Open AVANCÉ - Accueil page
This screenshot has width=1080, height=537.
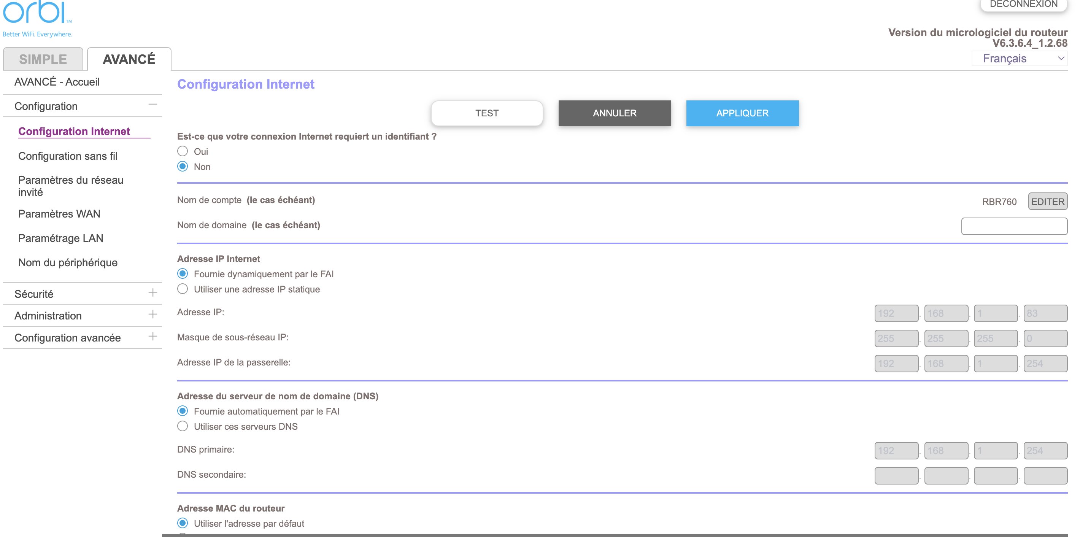coord(57,82)
